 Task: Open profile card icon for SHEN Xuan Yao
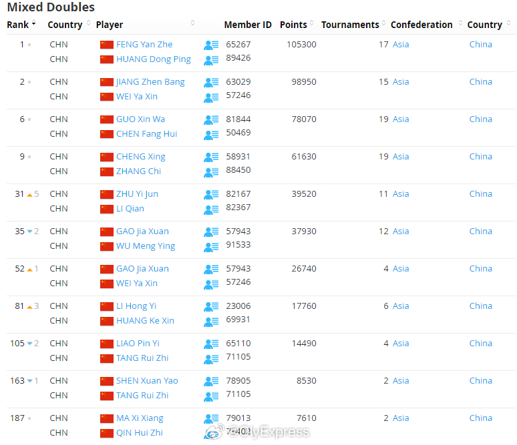click(x=211, y=382)
